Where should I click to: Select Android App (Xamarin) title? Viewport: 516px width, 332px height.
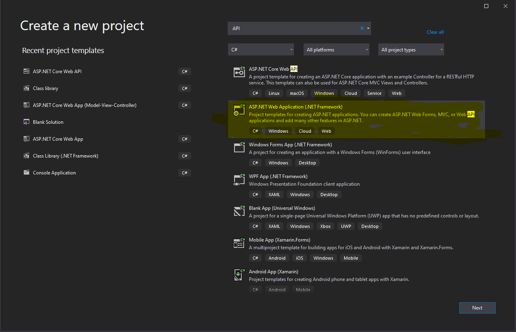click(273, 272)
